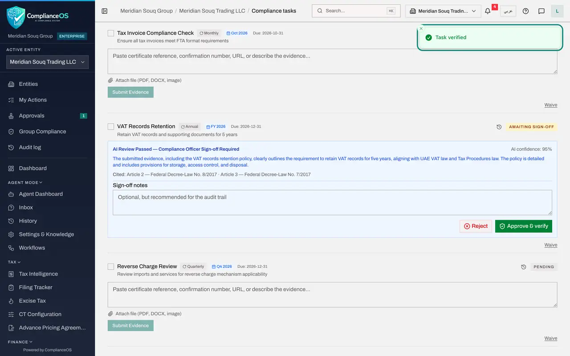Click paperclip icon under Tax Invoice task
The image size is (570, 356).
[111, 81]
